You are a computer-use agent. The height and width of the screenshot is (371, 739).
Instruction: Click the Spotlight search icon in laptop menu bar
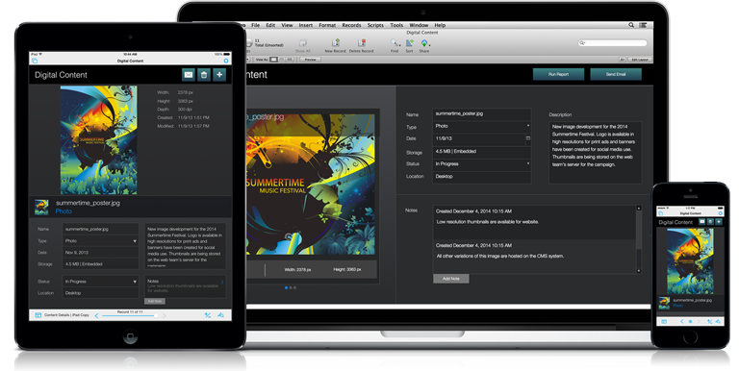[631, 25]
